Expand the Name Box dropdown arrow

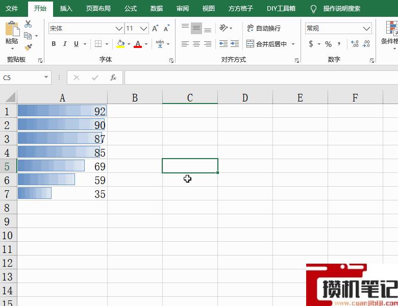(46, 77)
